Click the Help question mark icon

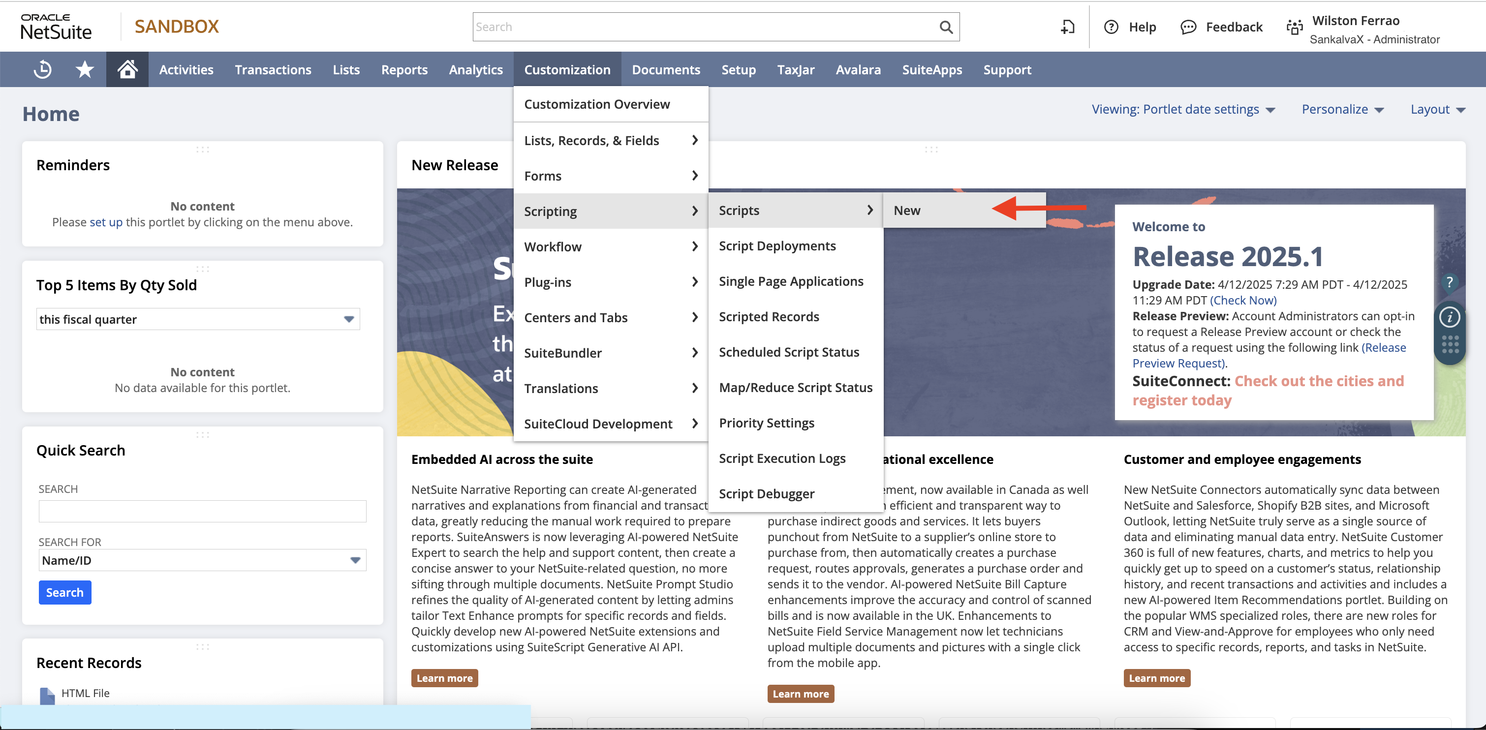tap(1111, 27)
